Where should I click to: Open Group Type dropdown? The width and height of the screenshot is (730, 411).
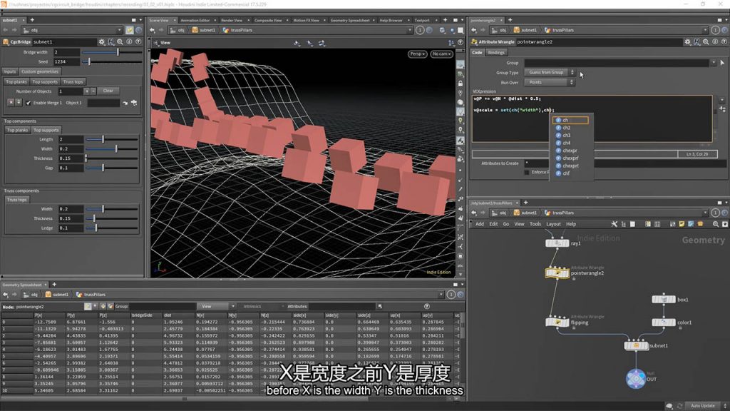pos(550,73)
